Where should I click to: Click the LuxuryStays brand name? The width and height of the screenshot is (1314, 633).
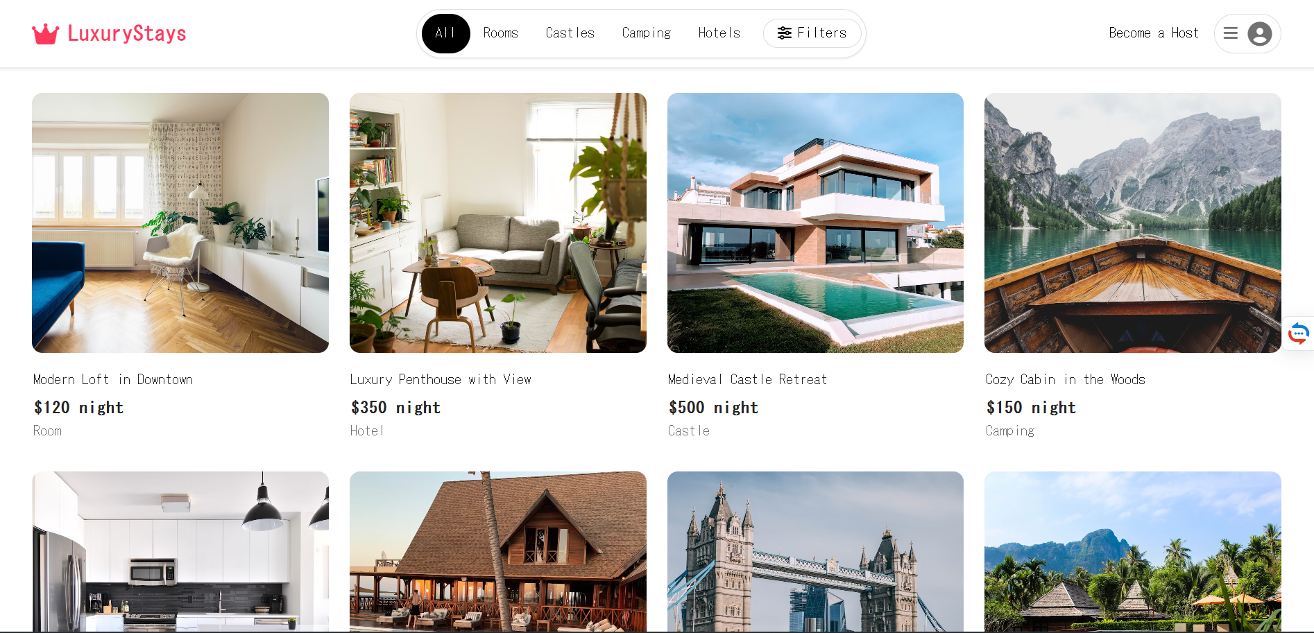pyautogui.click(x=127, y=33)
